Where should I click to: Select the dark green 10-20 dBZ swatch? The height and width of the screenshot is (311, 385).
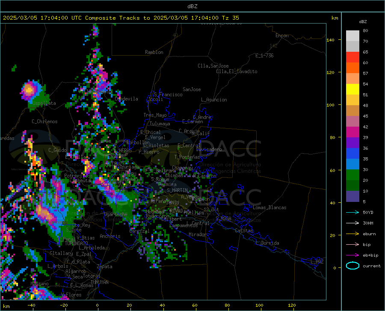352,185
